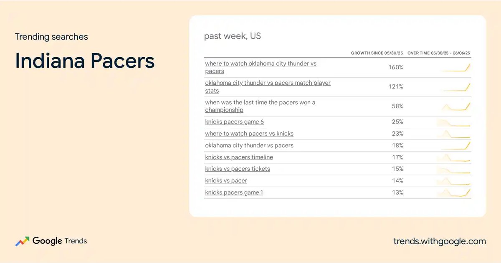Select 'when was the last time the pacers won a championship'
This screenshot has width=501, height=263.
(260, 106)
